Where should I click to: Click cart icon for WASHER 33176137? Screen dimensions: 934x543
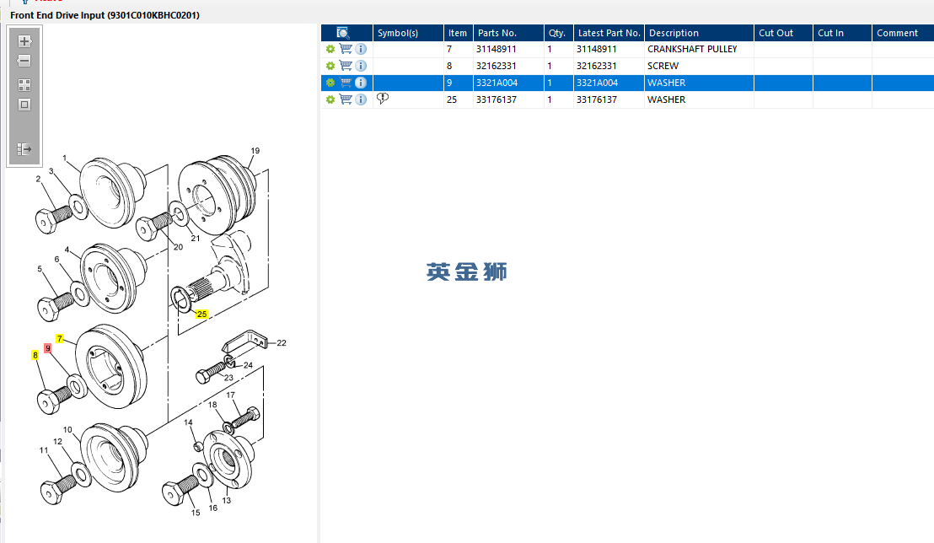click(x=346, y=99)
